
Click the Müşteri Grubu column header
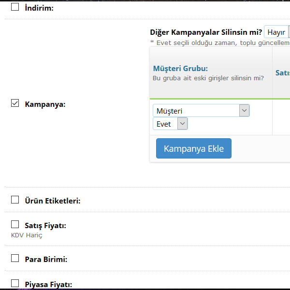click(x=180, y=69)
